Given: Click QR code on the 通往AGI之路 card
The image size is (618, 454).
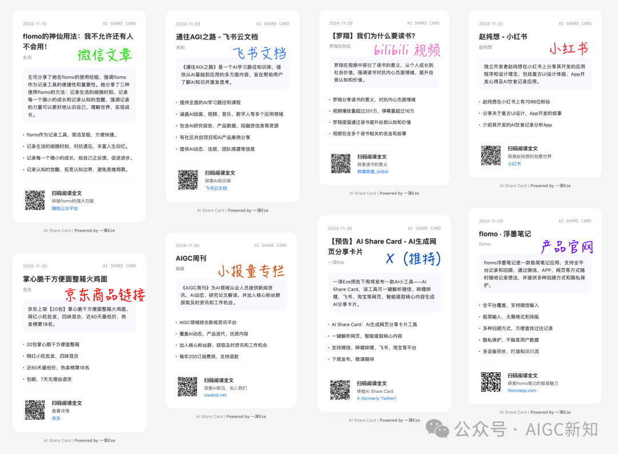Looking at the screenshot, I should [x=188, y=180].
